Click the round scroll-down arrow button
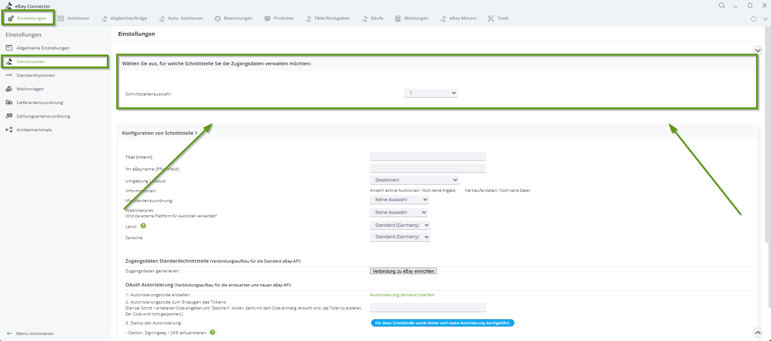This screenshot has height=341, width=771. pyautogui.click(x=758, y=50)
